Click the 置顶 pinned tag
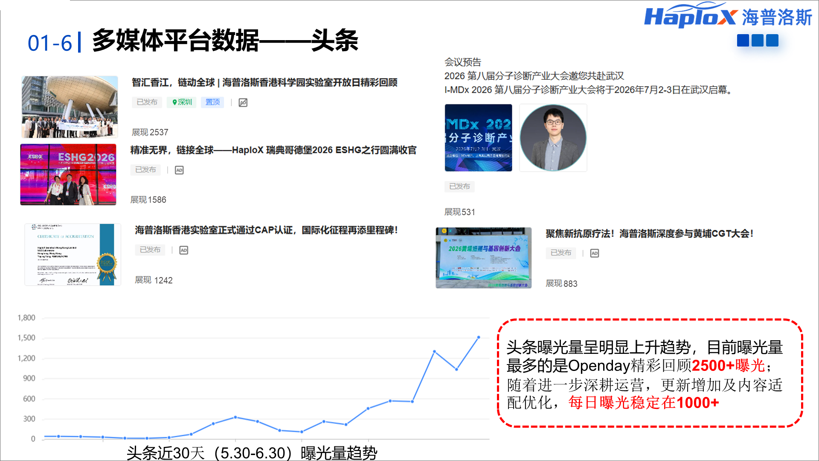Screen dimensions: 819x461 [x=212, y=102]
